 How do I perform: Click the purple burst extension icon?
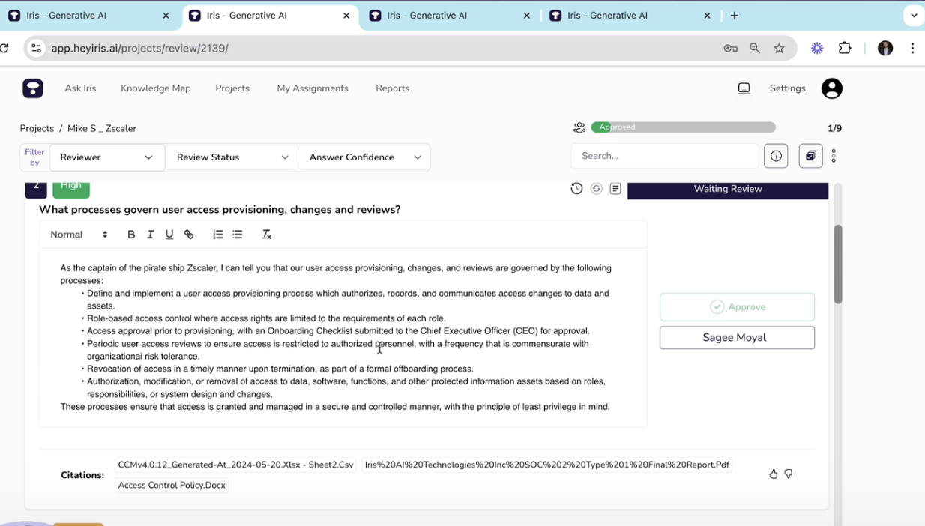(x=817, y=48)
